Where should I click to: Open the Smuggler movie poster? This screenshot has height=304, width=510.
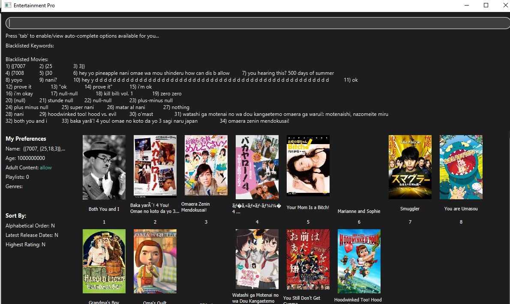coord(410,167)
